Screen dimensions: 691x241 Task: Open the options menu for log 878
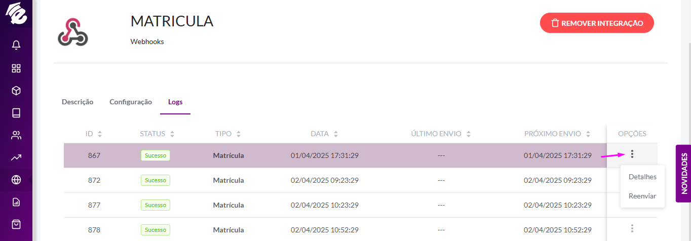[632, 228]
